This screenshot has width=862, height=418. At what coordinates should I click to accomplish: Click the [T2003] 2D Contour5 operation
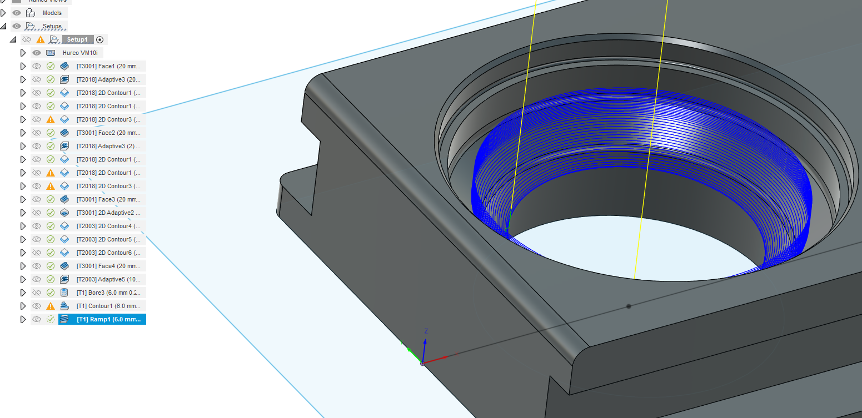103,239
